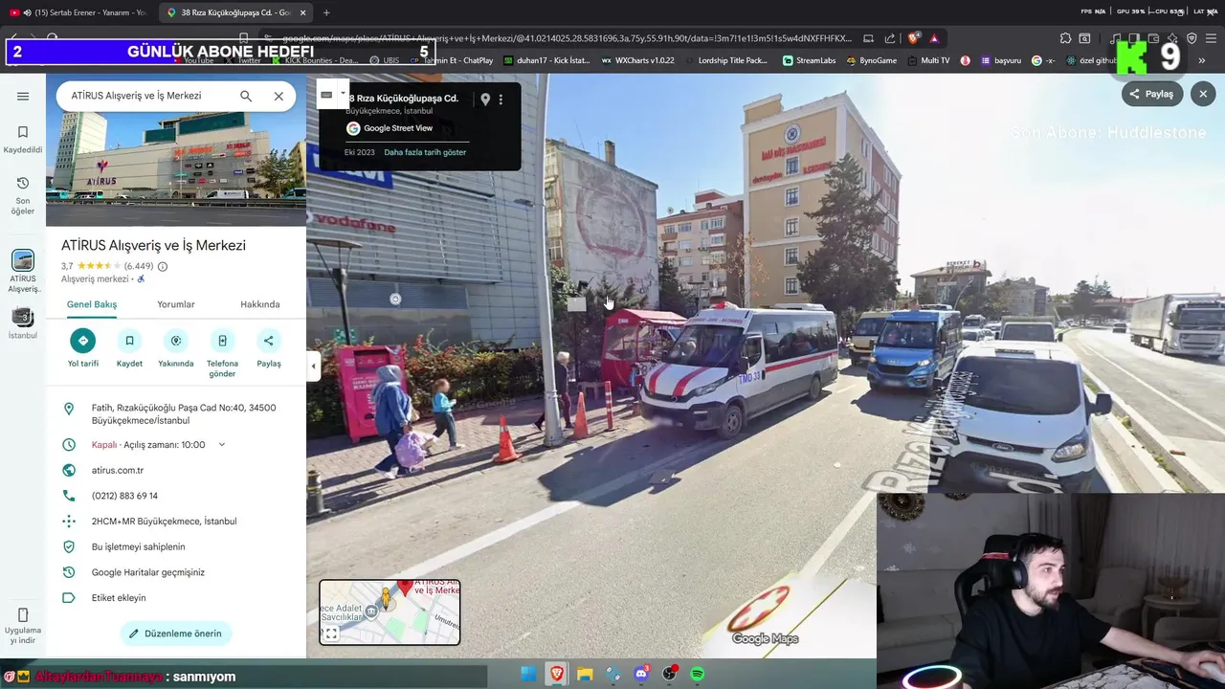The width and height of the screenshot is (1225, 689).
Task: Switch to Sertab Erener YouTube tab
Action: [x=78, y=12]
